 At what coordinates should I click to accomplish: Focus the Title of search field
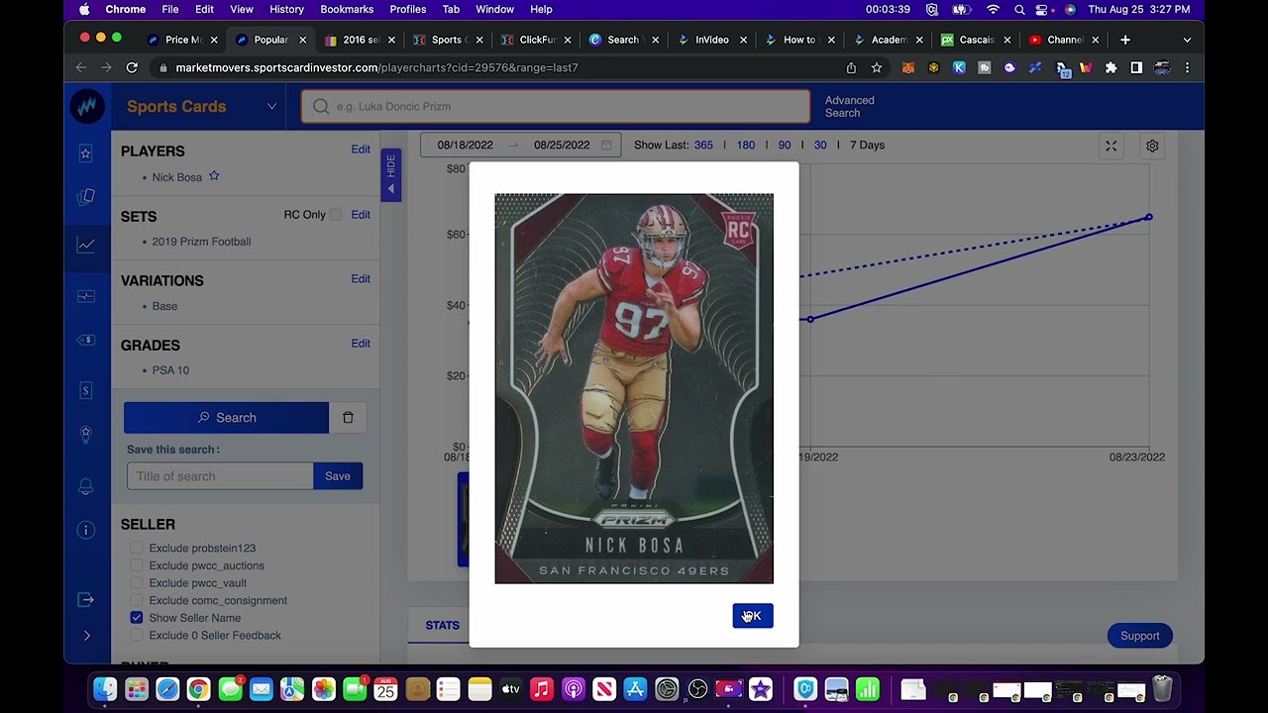coord(220,476)
